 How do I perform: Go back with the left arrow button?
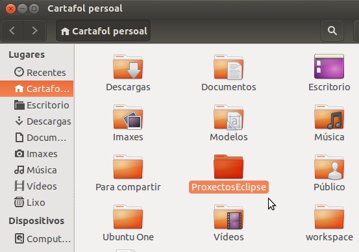[12, 31]
